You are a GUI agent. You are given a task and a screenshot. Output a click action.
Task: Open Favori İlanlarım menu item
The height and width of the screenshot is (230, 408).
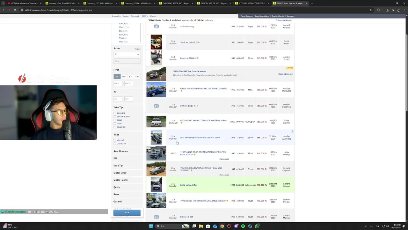pos(247,16)
